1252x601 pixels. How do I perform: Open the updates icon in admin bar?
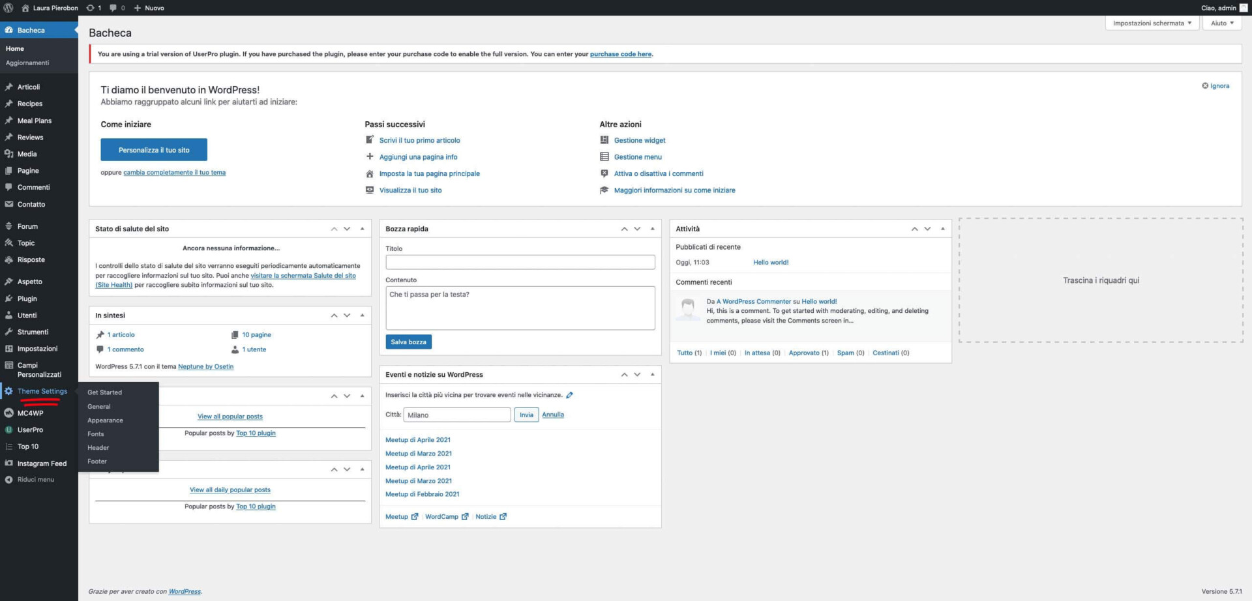pyautogui.click(x=91, y=8)
